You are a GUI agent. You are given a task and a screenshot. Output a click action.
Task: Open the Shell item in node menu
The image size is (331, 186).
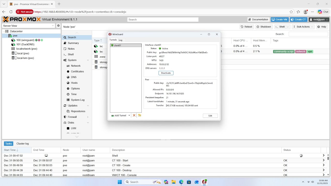[x=71, y=55]
